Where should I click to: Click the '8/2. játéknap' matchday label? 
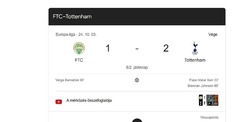[x=137, y=67]
